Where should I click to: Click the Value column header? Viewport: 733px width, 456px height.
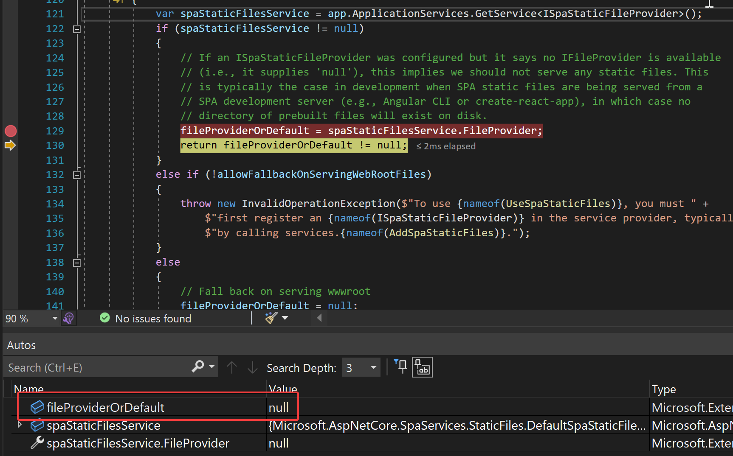458,389
